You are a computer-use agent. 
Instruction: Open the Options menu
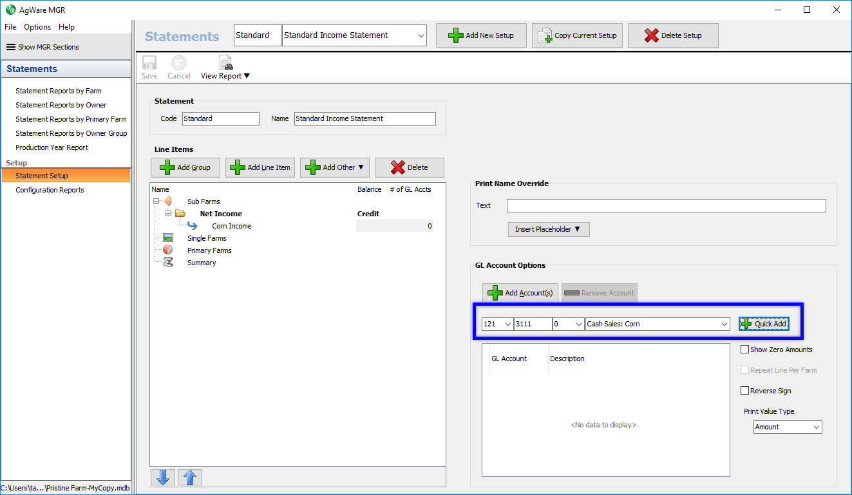pos(37,27)
